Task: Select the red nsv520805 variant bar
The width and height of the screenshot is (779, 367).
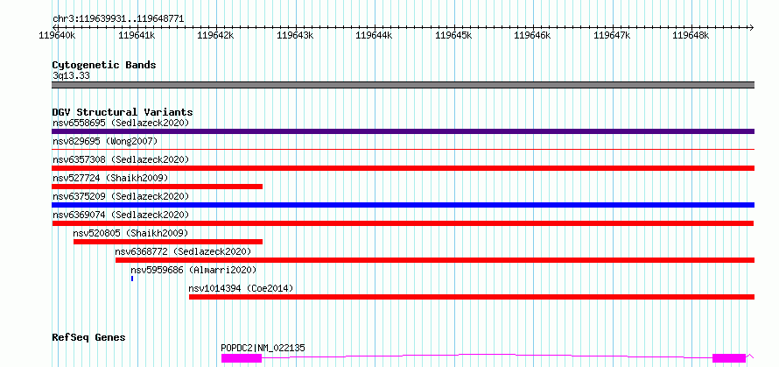Action: click(x=168, y=242)
